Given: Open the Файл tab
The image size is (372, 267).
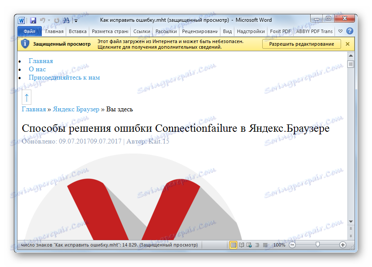Looking at the screenshot, I should [30, 31].
